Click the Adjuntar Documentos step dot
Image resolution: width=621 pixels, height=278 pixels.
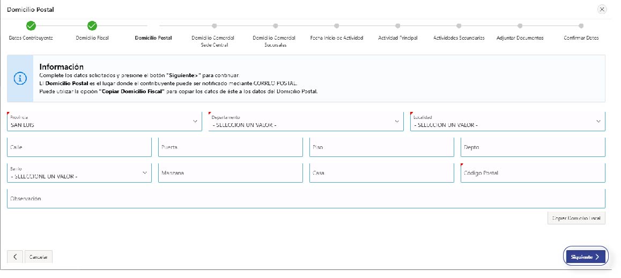pos(520,25)
